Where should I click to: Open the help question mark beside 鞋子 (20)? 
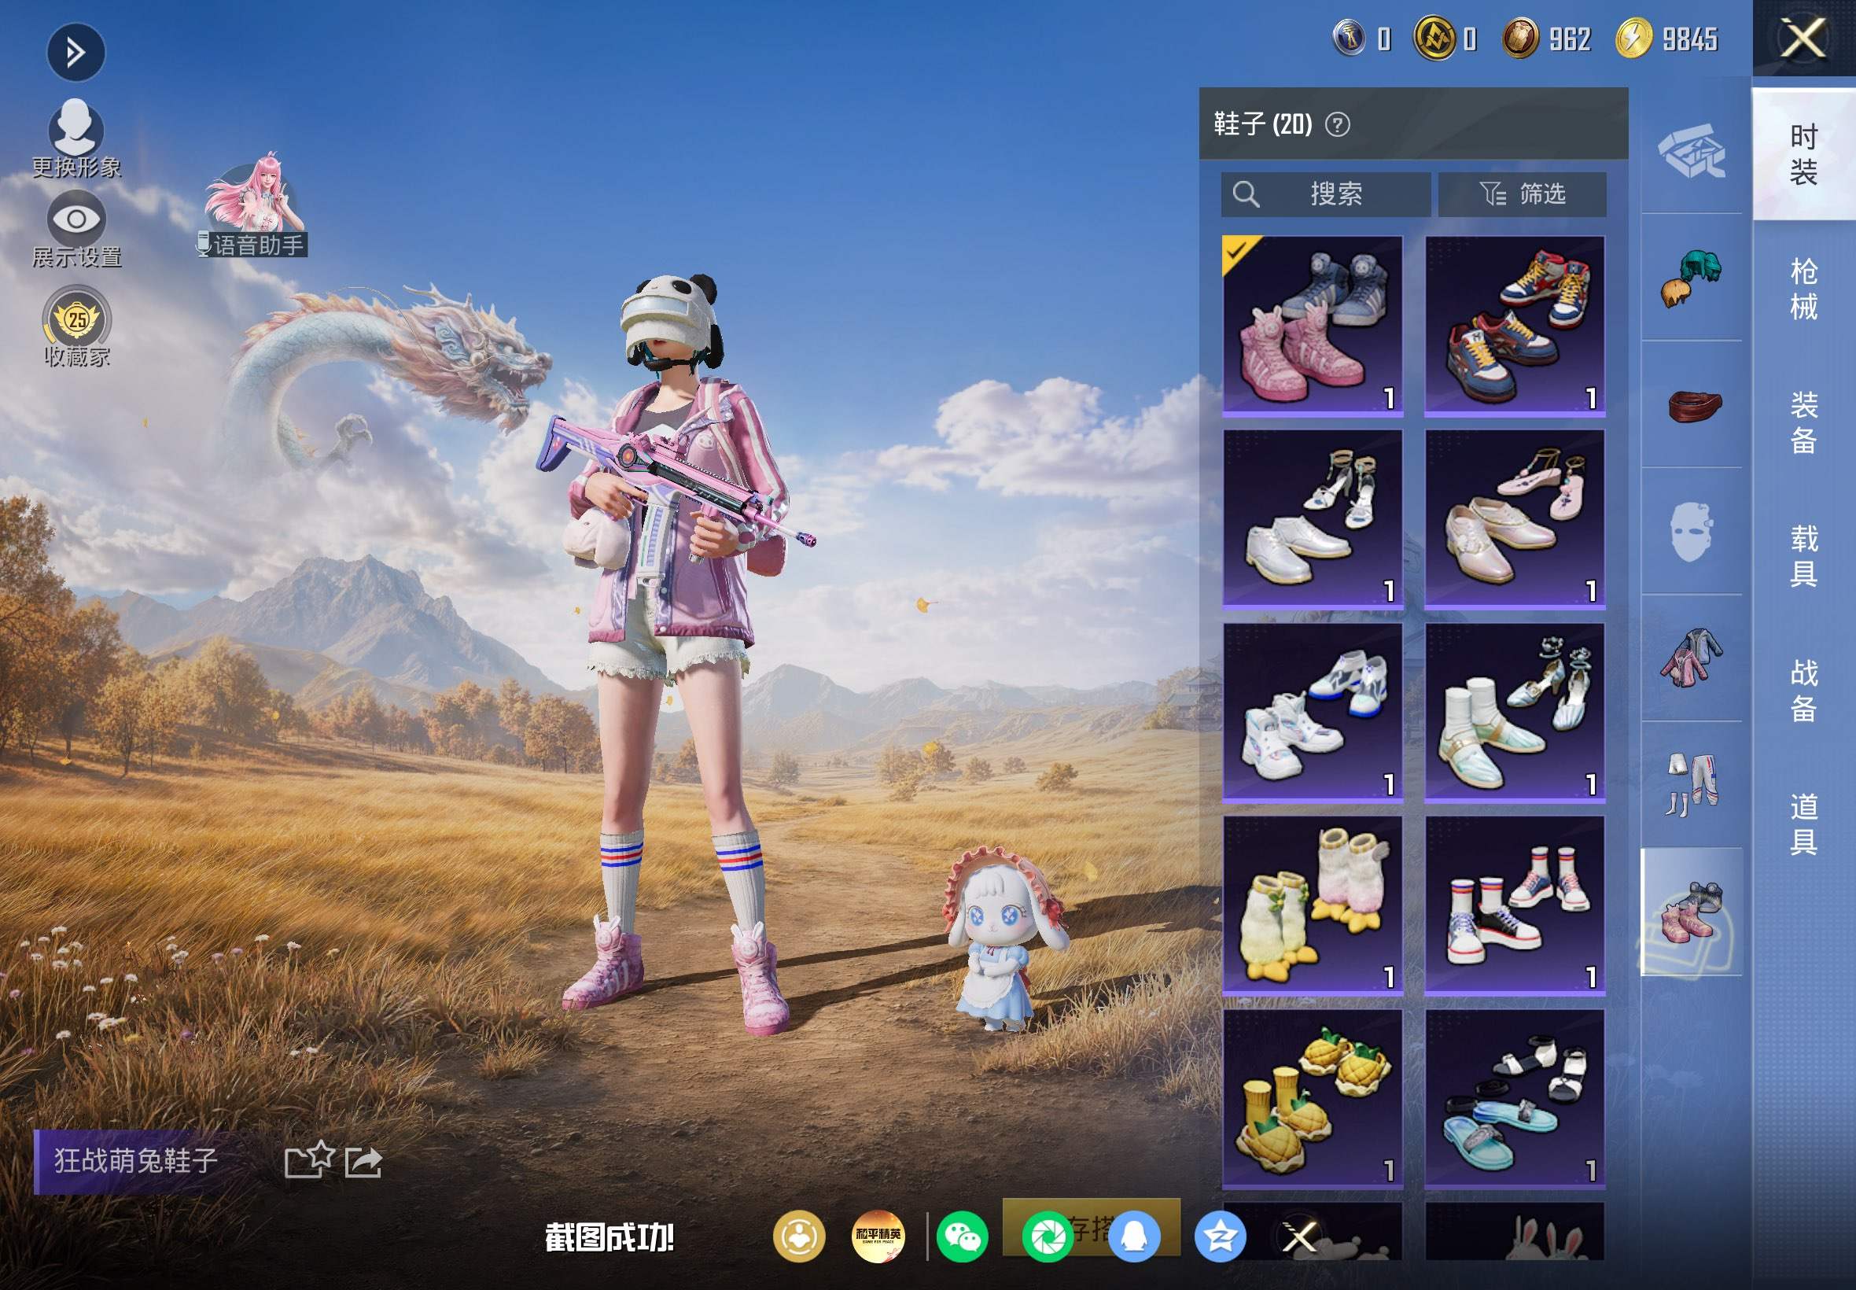click(1337, 124)
